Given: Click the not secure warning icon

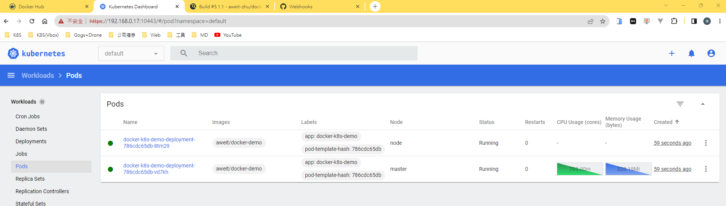Looking at the screenshot, I should (x=61, y=21).
